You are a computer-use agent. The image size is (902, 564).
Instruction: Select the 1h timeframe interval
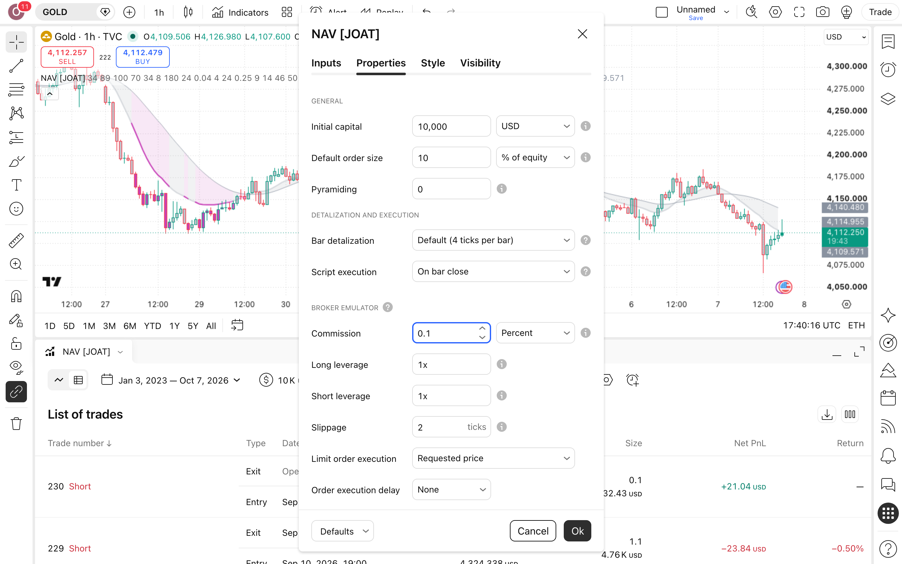pyautogui.click(x=159, y=12)
